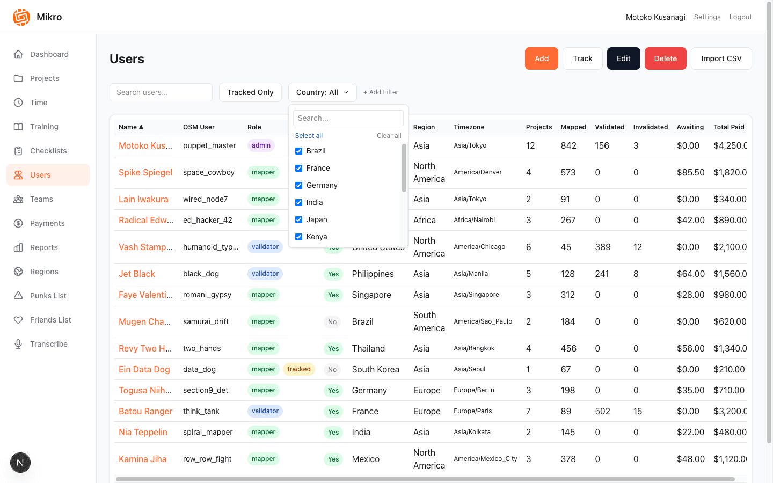
Task: Open the Dashboard sidebar icon
Action: point(18,54)
